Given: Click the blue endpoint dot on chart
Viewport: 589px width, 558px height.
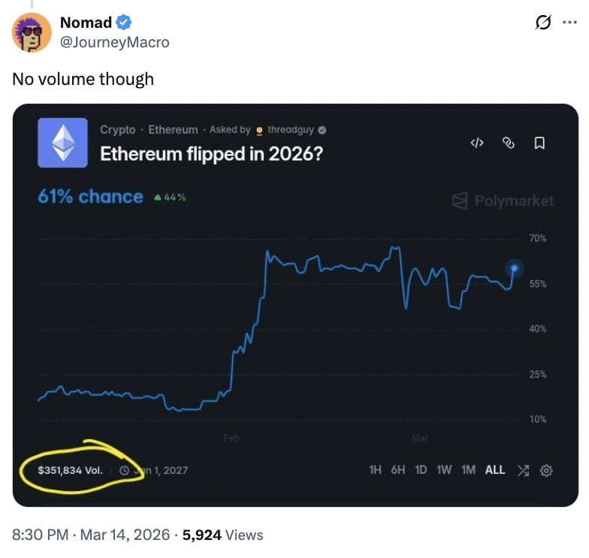Looking at the screenshot, I should pyautogui.click(x=515, y=268).
